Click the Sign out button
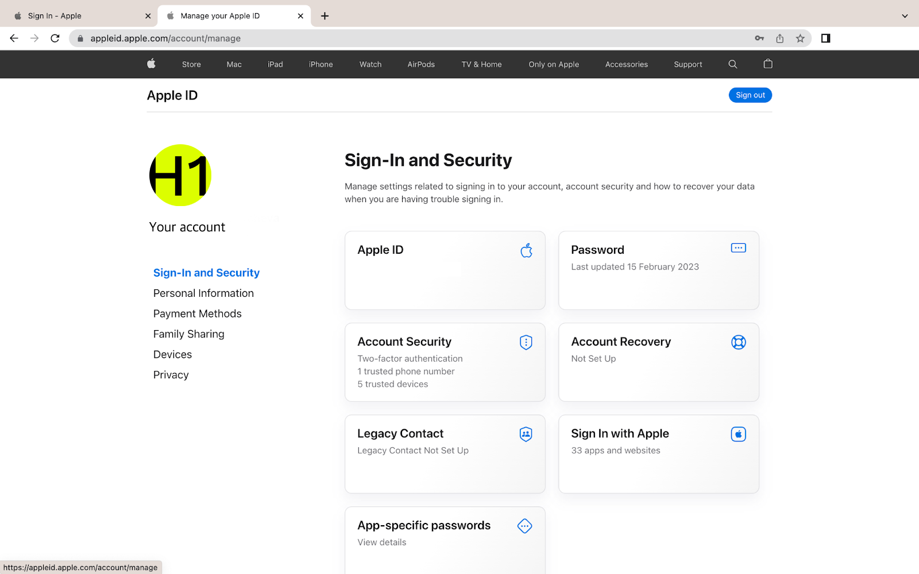This screenshot has width=919, height=574. 750,95
